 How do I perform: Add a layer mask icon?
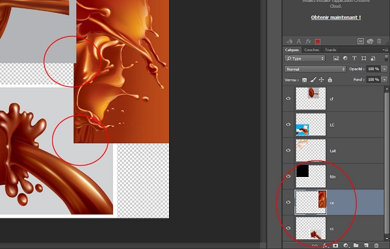(x=335, y=245)
